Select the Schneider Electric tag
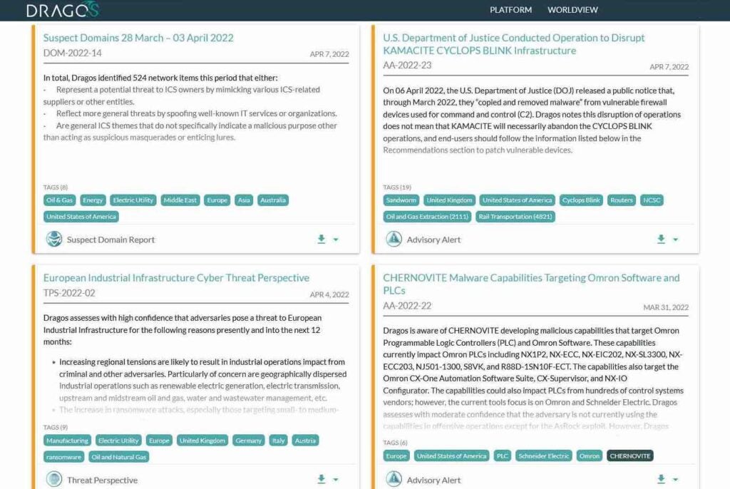This screenshot has height=489, width=730. point(544,456)
